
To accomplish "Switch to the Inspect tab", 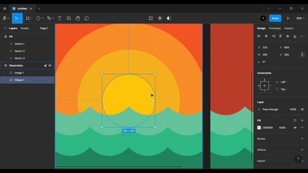I will [x=289, y=28].
